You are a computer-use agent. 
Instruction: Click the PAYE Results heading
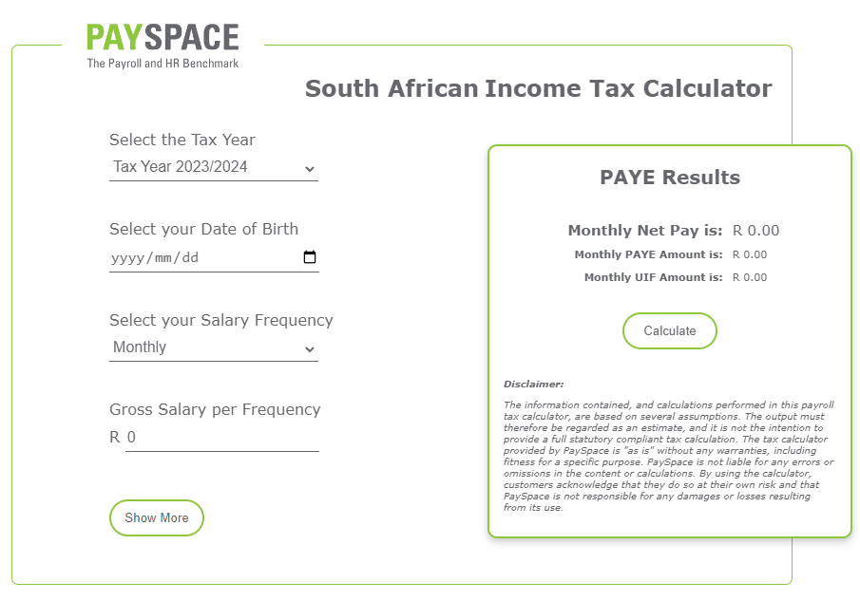(x=670, y=178)
